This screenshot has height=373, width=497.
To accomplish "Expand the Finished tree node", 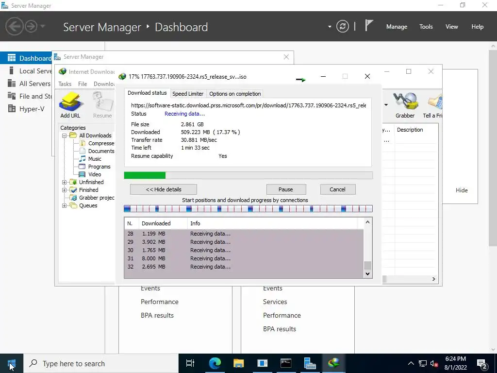I will tap(65, 190).
